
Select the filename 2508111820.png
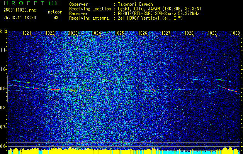(x=20, y=10)
